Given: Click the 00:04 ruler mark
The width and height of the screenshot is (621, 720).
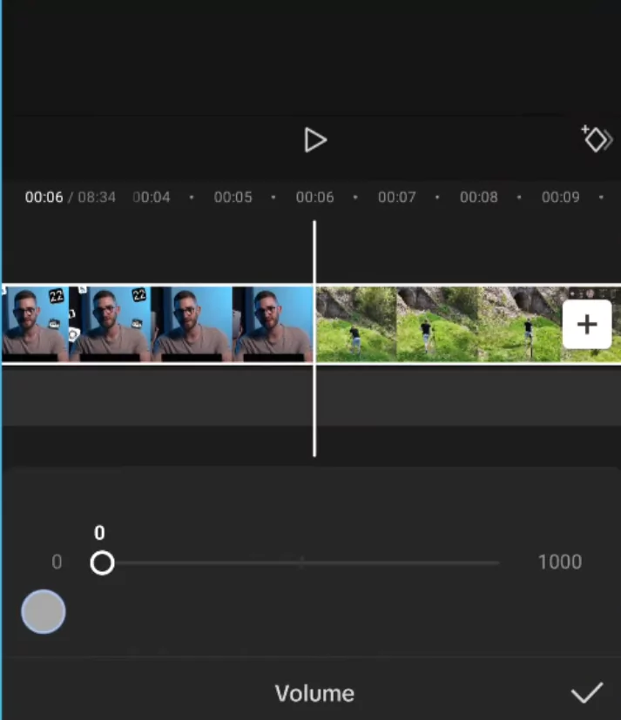Looking at the screenshot, I should [152, 197].
